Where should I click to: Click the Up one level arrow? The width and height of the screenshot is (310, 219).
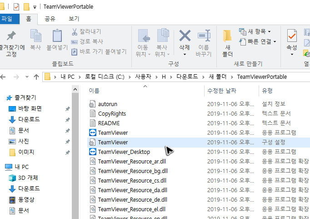(36, 77)
